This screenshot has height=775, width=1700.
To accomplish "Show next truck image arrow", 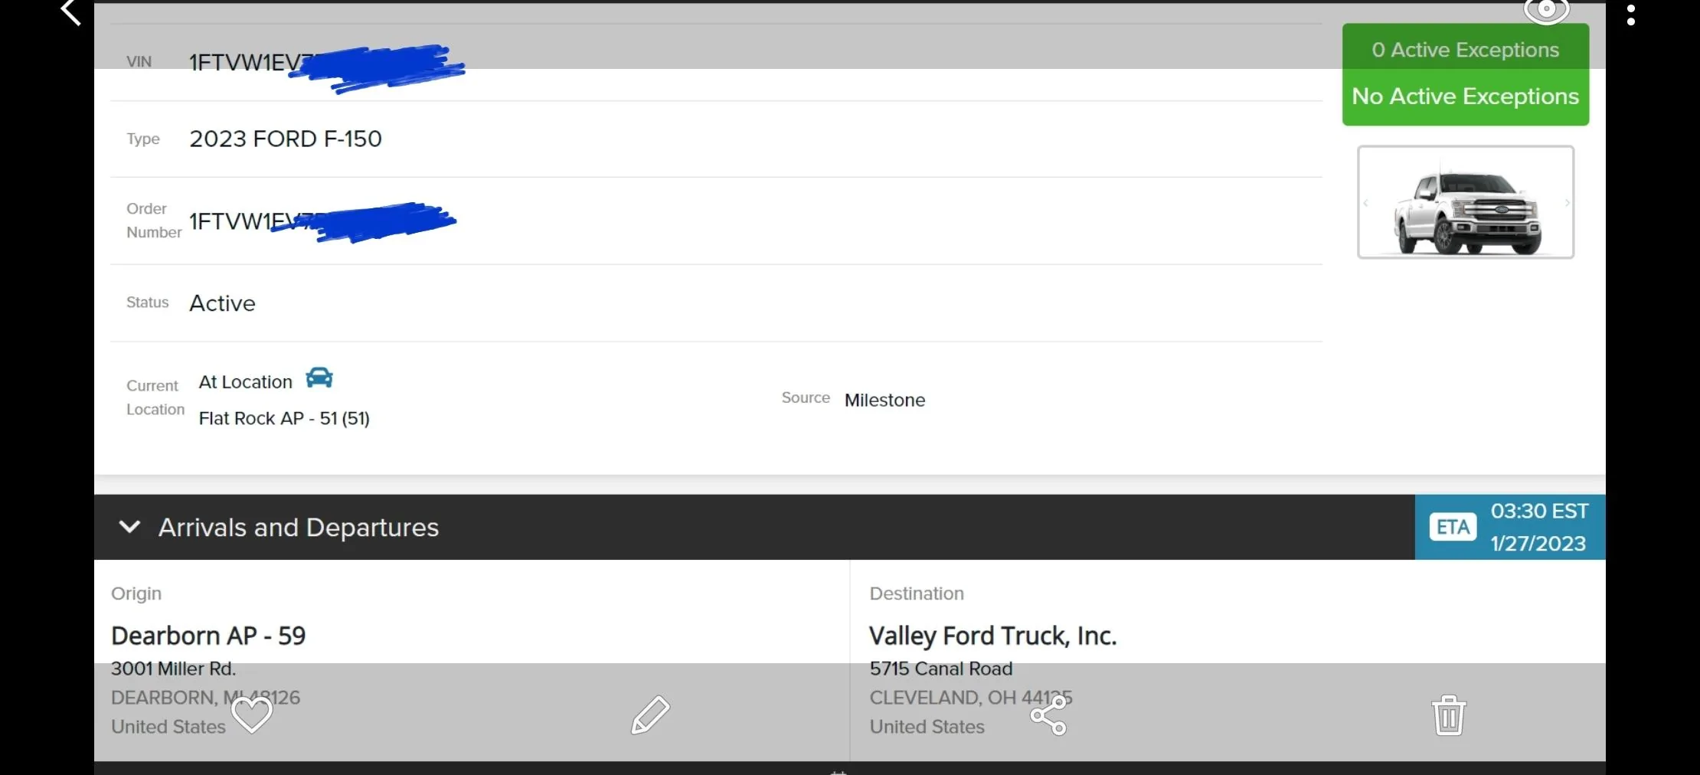I will pos(1568,203).
